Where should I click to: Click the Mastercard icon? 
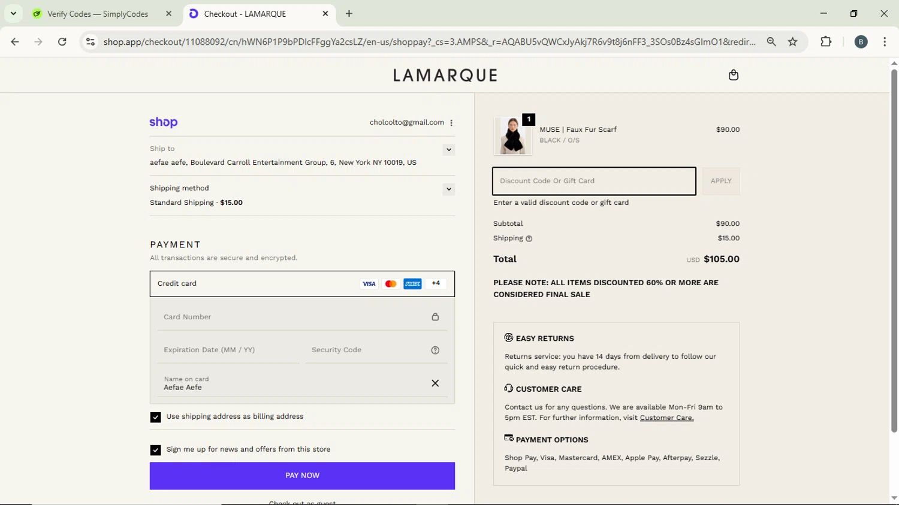coord(391,284)
